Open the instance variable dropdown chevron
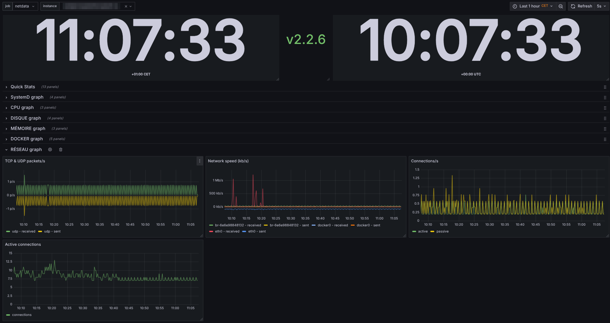Screen dimensions: 610x323 tap(131, 6)
